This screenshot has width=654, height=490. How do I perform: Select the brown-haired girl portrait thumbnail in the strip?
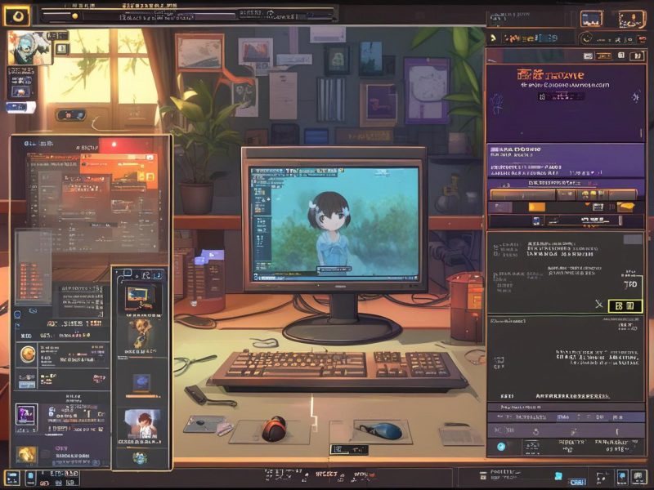click(x=141, y=424)
